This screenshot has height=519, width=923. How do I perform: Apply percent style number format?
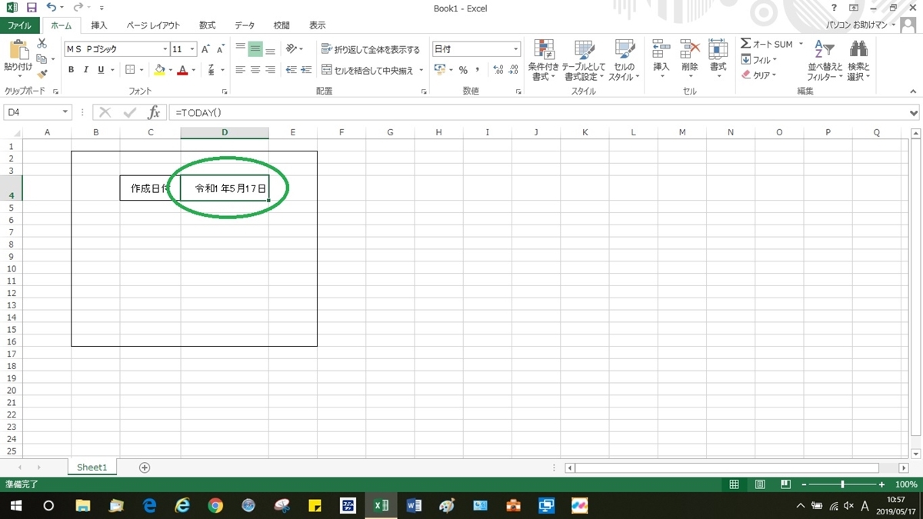(463, 70)
